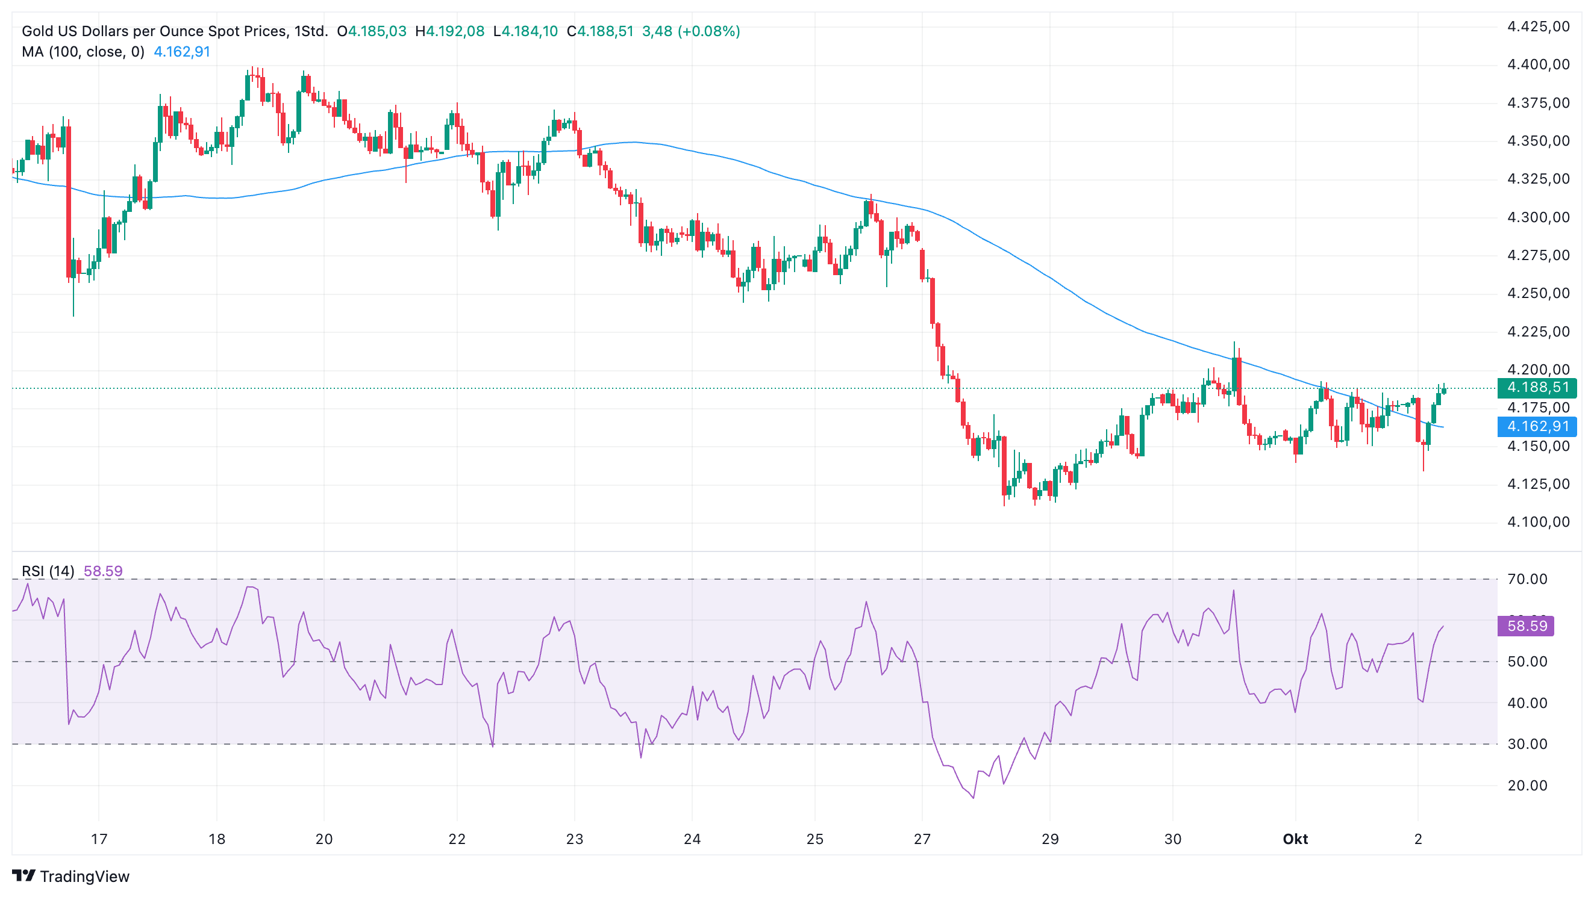Click the MA legend value 4.162,91
This screenshot has height=897, width=1594.
(182, 51)
